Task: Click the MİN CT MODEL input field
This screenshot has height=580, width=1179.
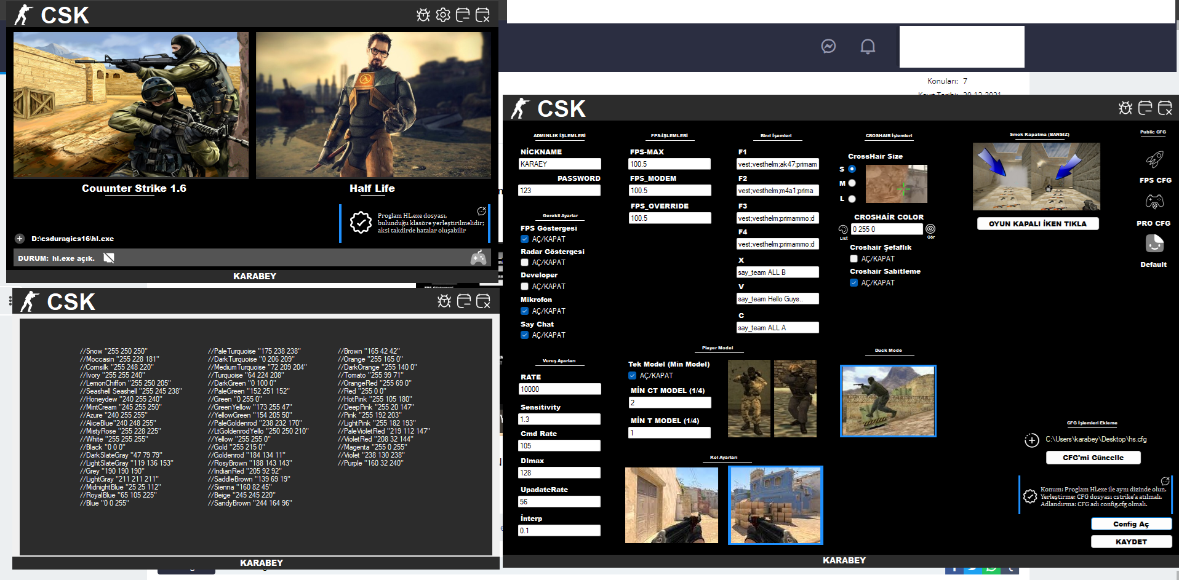Action: (669, 403)
